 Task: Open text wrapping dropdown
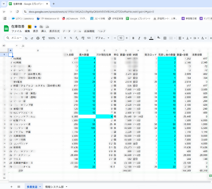point(196,38)
